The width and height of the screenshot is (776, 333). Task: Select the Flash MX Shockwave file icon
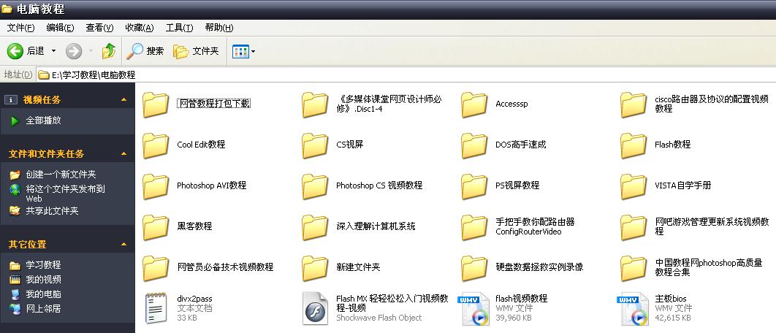(x=316, y=308)
